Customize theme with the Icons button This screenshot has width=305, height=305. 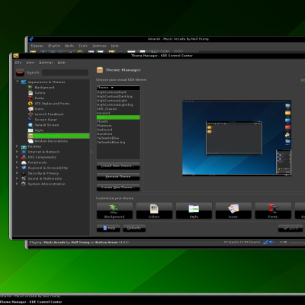(x=233, y=211)
